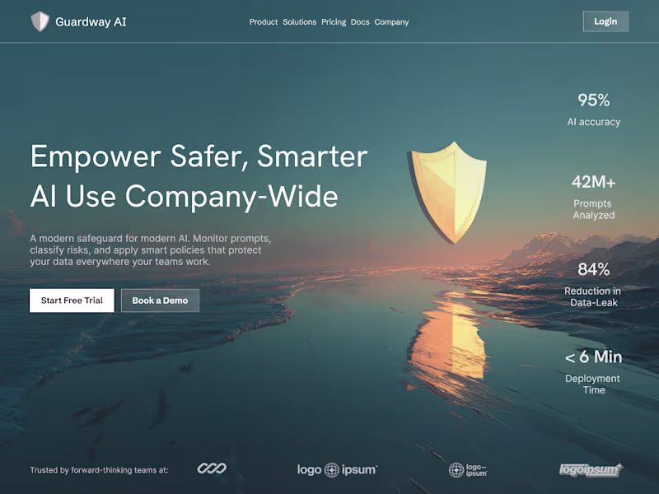Click the < 6 Min Deployment Time stat
The height and width of the screenshot is (494, 659).
tap(593, 372)
